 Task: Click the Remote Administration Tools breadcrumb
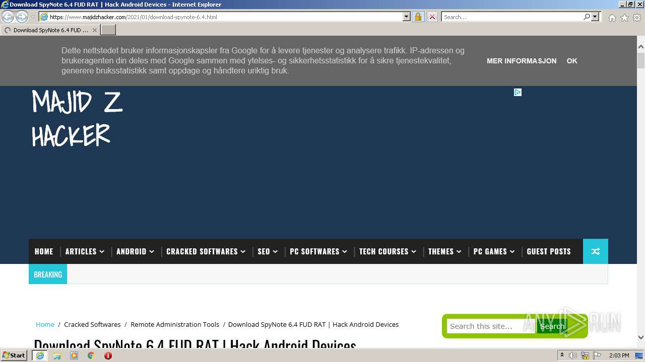pyautogui.click(x=175, y=324)
